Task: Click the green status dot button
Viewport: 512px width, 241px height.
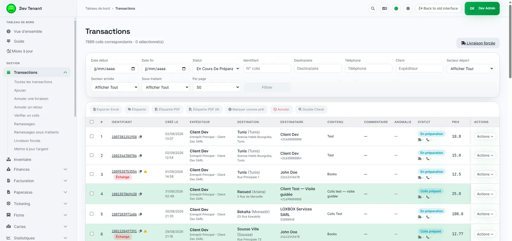Action: [396, 9]
